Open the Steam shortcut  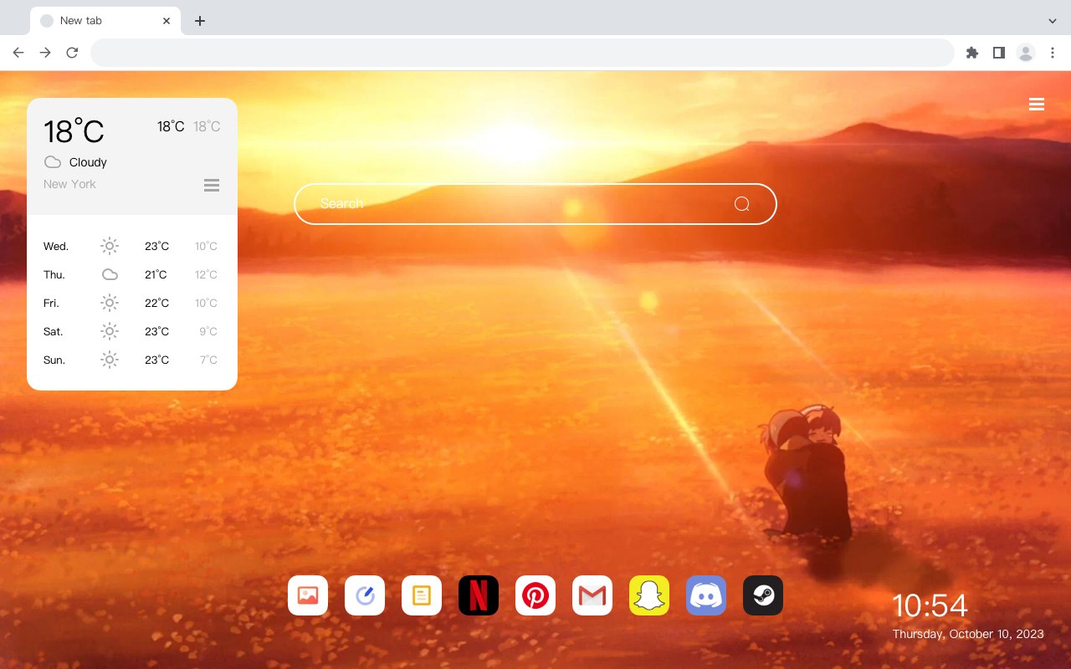point(763,595)
